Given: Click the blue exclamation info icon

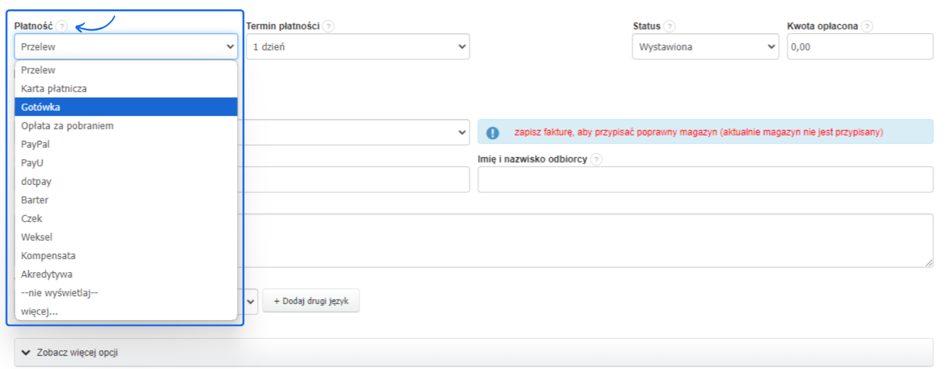Looking at the screenshot, I should 492,133.
